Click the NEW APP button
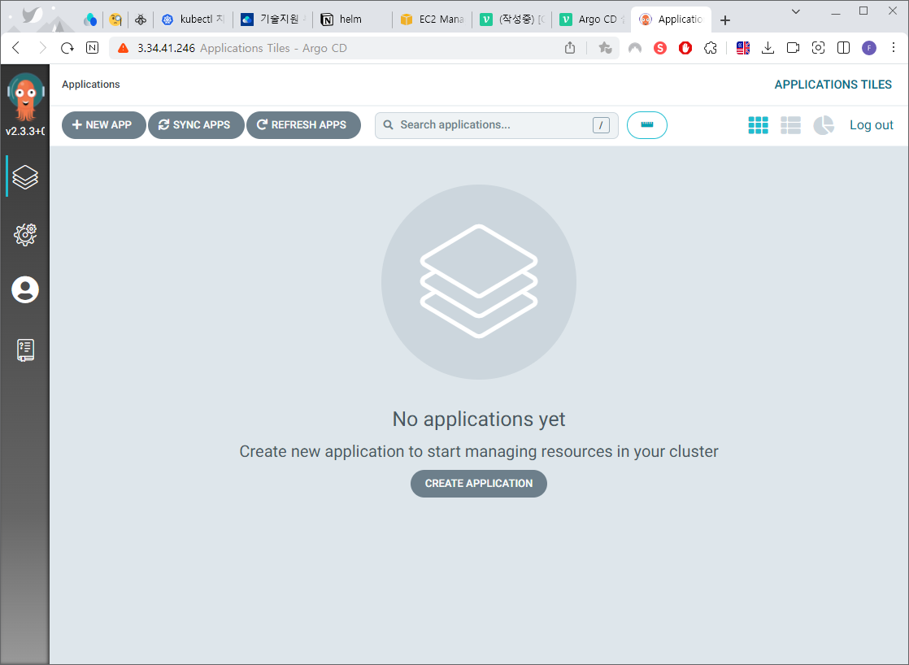 [103, 125]
